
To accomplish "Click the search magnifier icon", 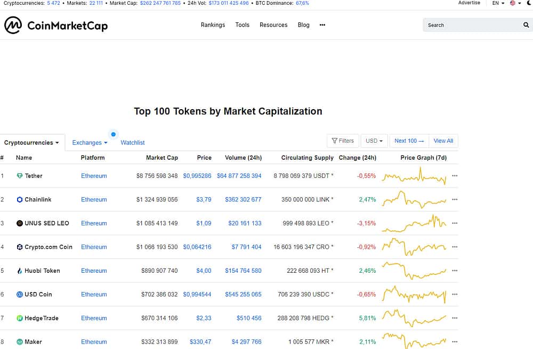I will pyautogui.click(x=526, y=25).
